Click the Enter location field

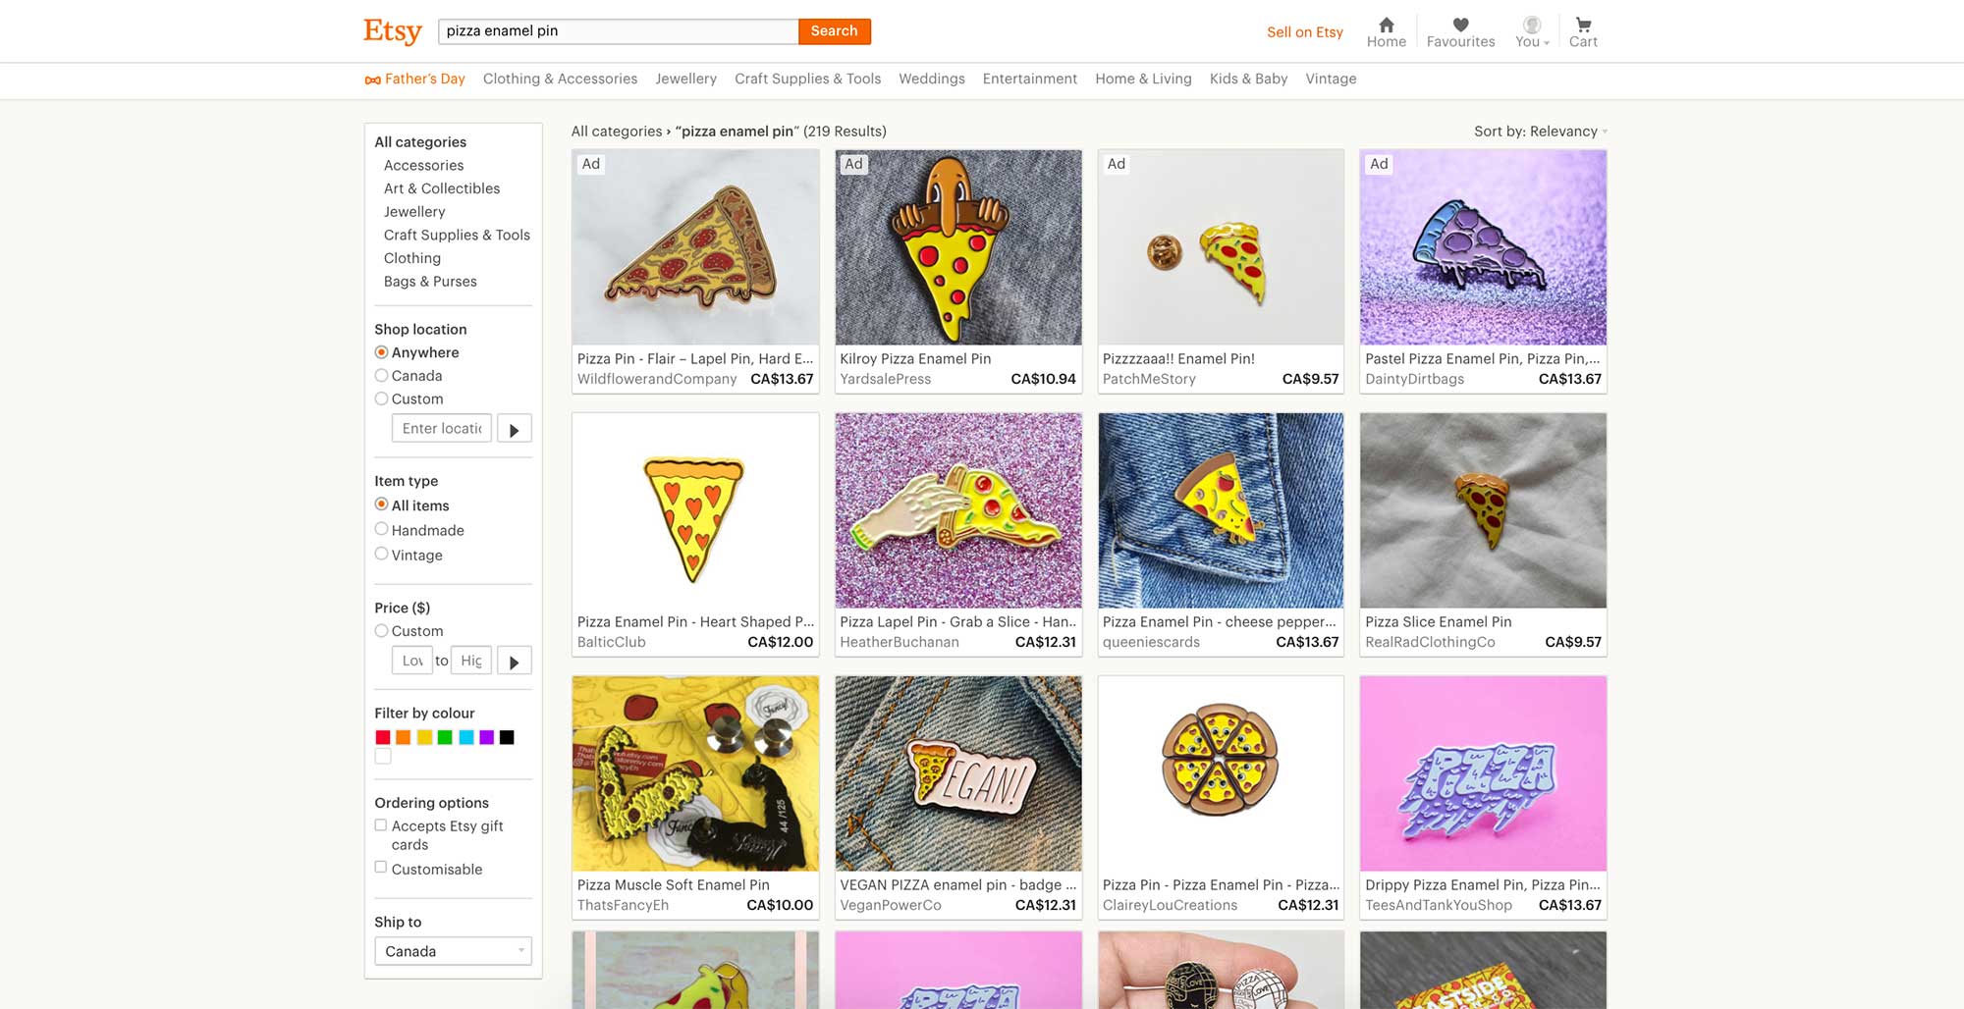(x=441, y=429)
